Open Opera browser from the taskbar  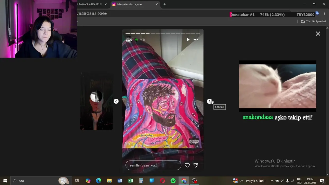162,181
